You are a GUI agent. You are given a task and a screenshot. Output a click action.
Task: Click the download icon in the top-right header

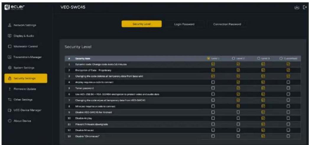[x=296, y=8]
